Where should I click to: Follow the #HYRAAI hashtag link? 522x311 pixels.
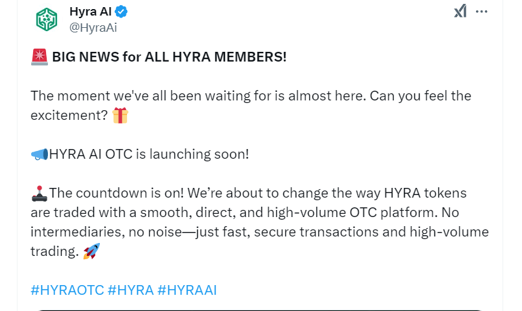187,290
